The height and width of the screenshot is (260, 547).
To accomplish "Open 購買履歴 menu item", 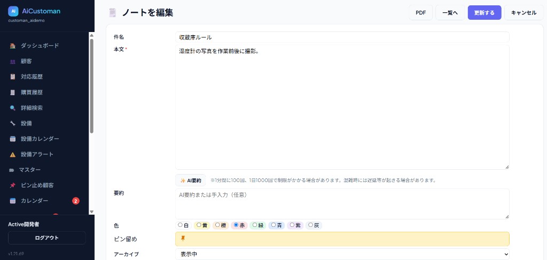I will [32, 92].
